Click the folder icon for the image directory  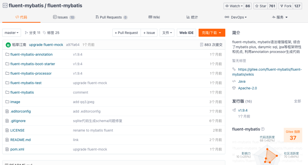(x=7, y=102)
